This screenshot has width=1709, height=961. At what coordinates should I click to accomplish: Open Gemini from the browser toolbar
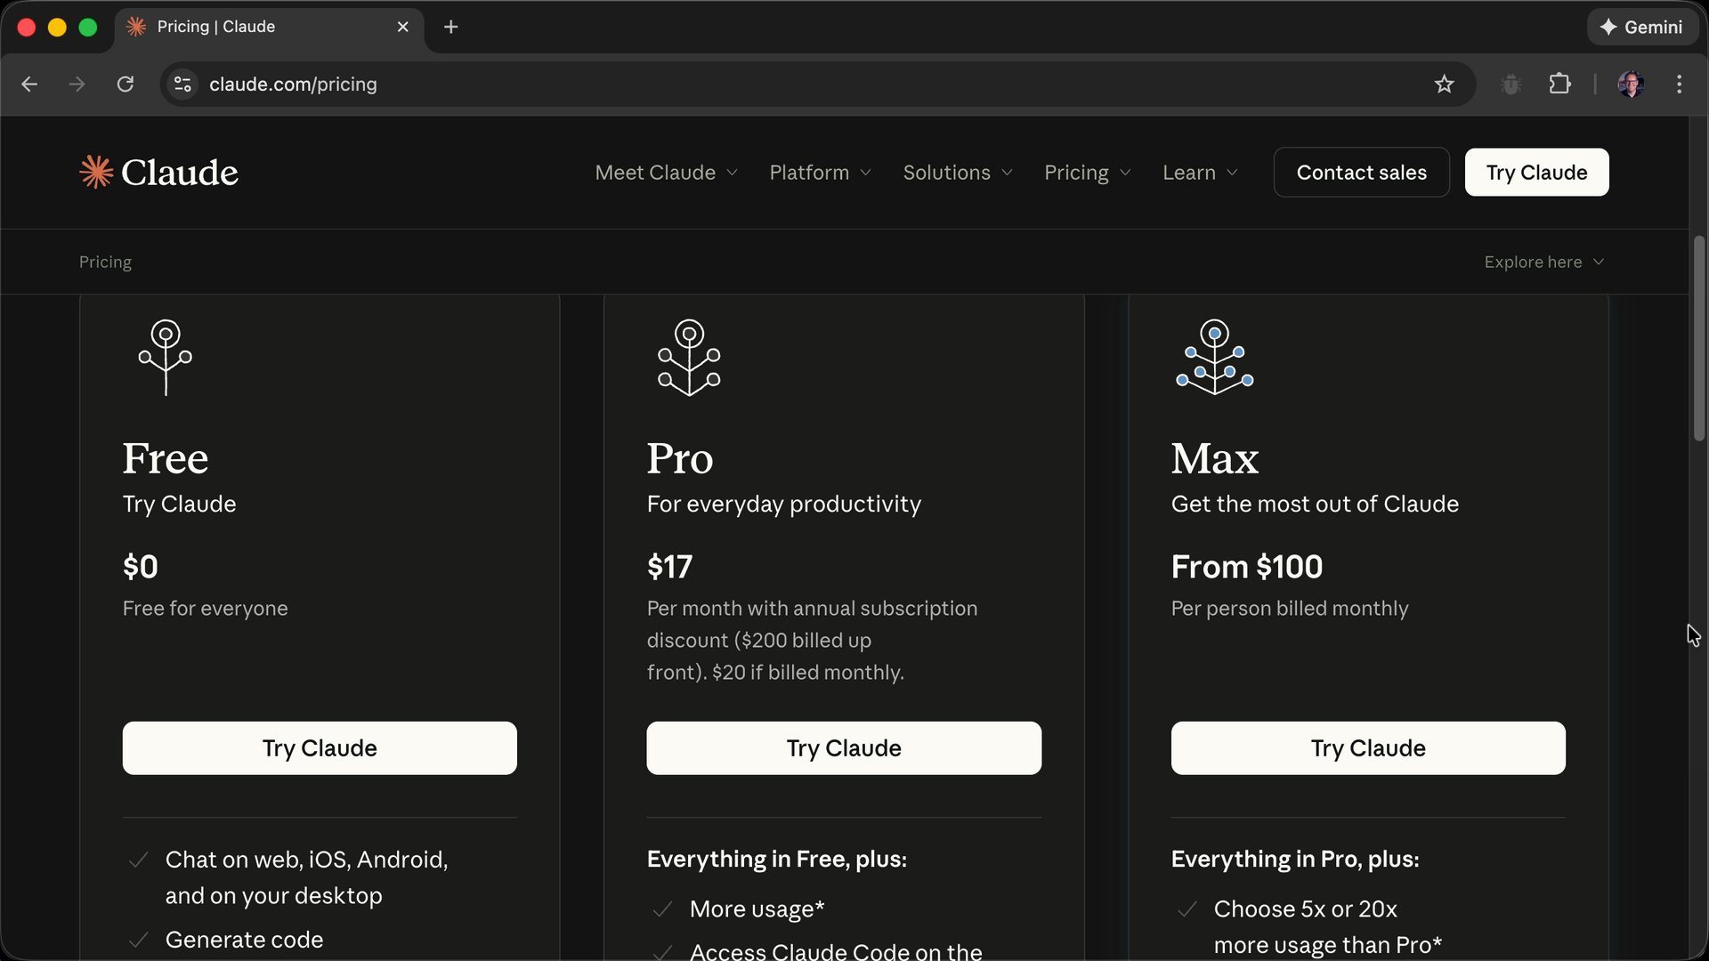1641,27
